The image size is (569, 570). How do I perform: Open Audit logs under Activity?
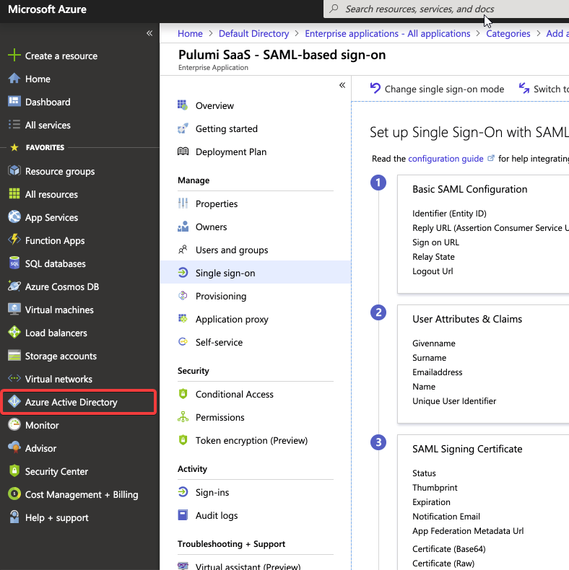[x=256, y=515]
